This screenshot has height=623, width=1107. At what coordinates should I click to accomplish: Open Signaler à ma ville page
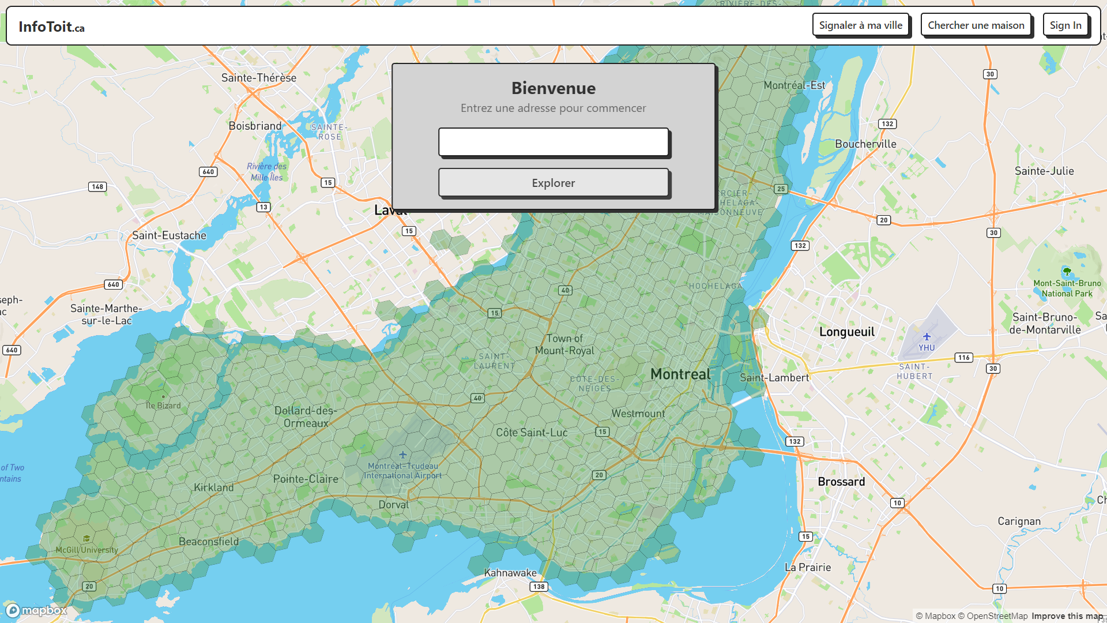coord(860,25)
